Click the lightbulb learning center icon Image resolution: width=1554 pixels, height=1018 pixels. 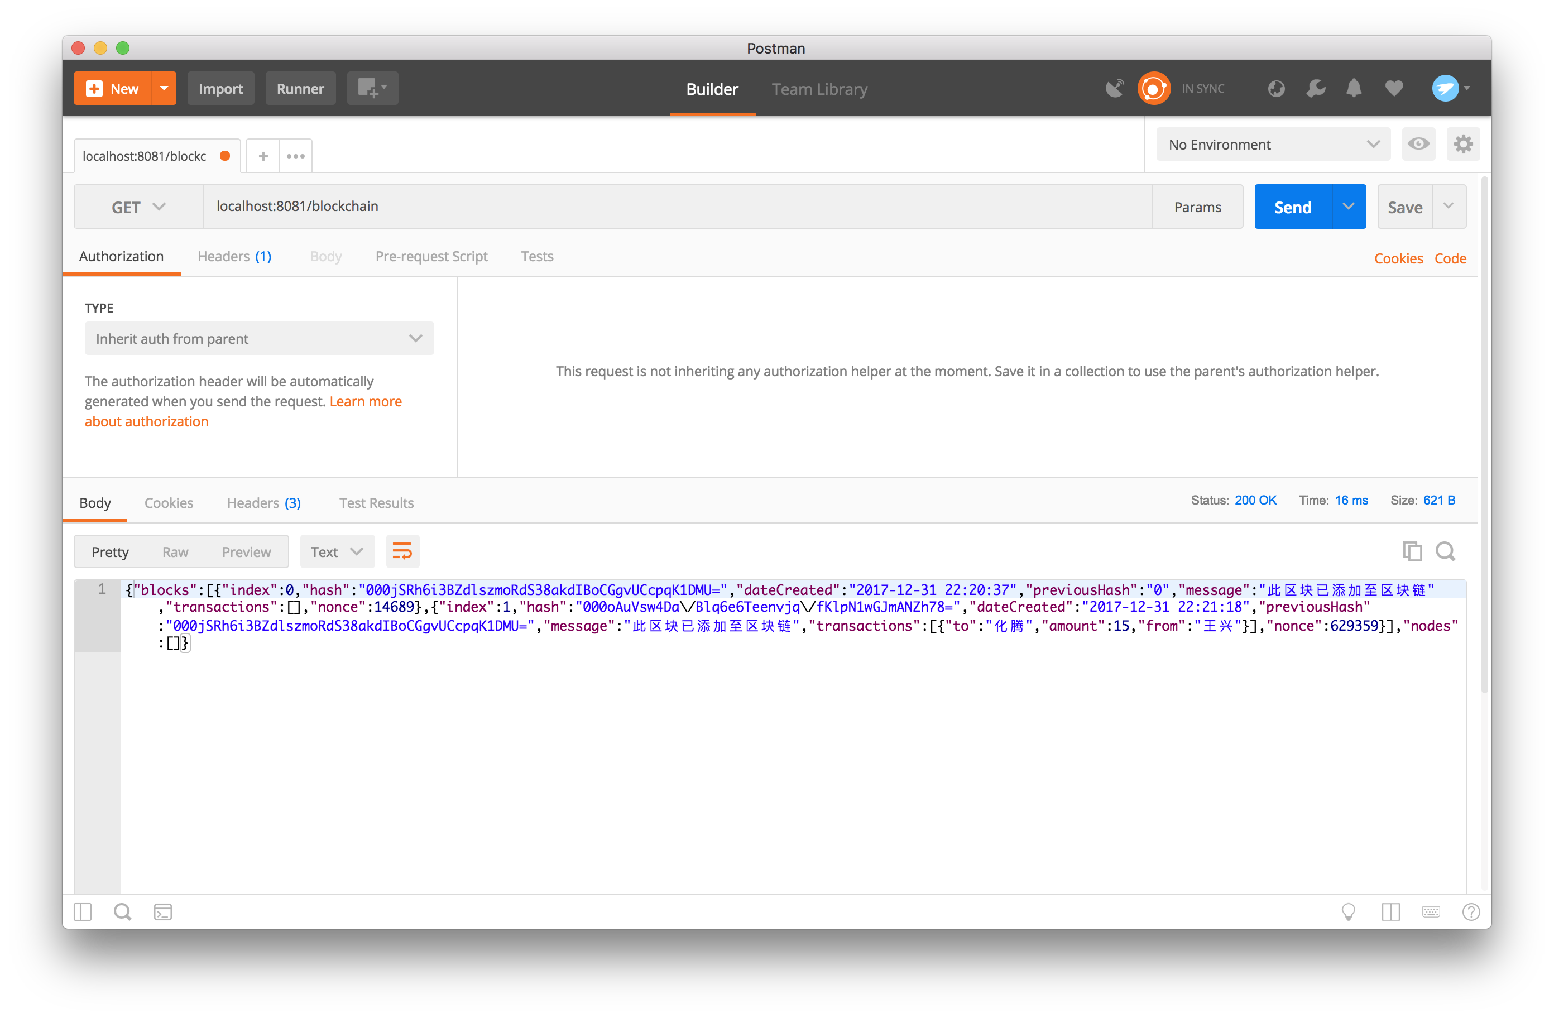(x=1347, y=911)
